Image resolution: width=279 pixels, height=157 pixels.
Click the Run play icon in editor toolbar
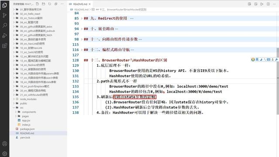(x=262, y=4)
